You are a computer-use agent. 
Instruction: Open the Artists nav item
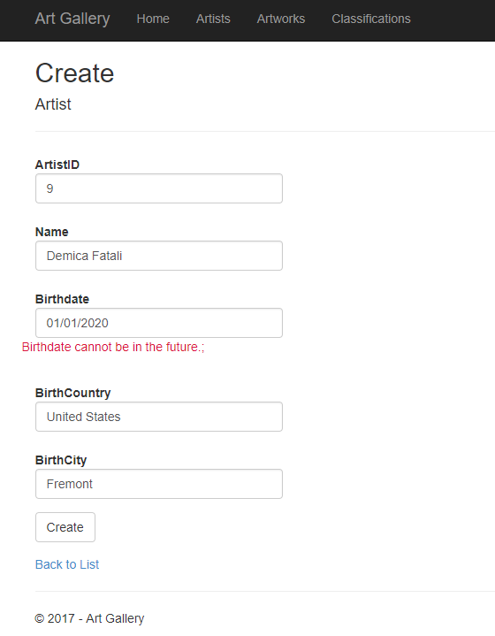coord(213,19)
